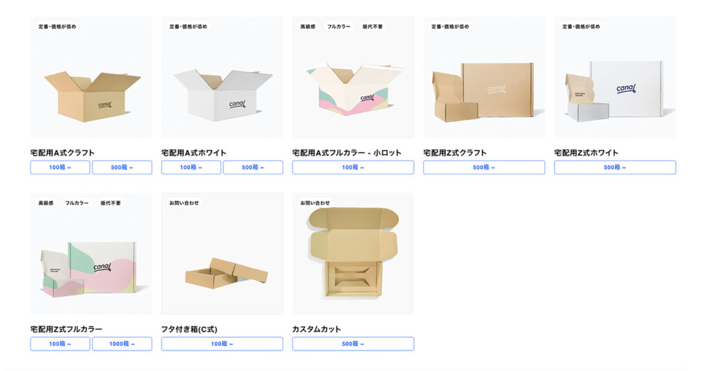The width and height of the screenshot is (709, 371).
Task: Select 1000箱〜 for 宅配用Z式フルカラー
Action: (x=122, y=343)
